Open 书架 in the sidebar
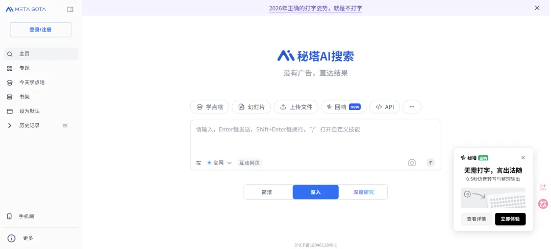This screenshot has height=249, width=551. point(41,97)
